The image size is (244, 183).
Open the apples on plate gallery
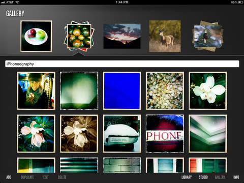pos(36,36)
